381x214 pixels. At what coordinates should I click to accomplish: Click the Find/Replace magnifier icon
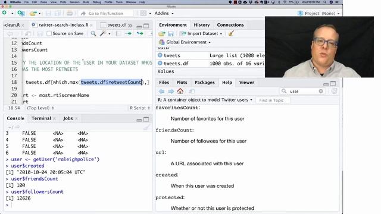[93, 33]
